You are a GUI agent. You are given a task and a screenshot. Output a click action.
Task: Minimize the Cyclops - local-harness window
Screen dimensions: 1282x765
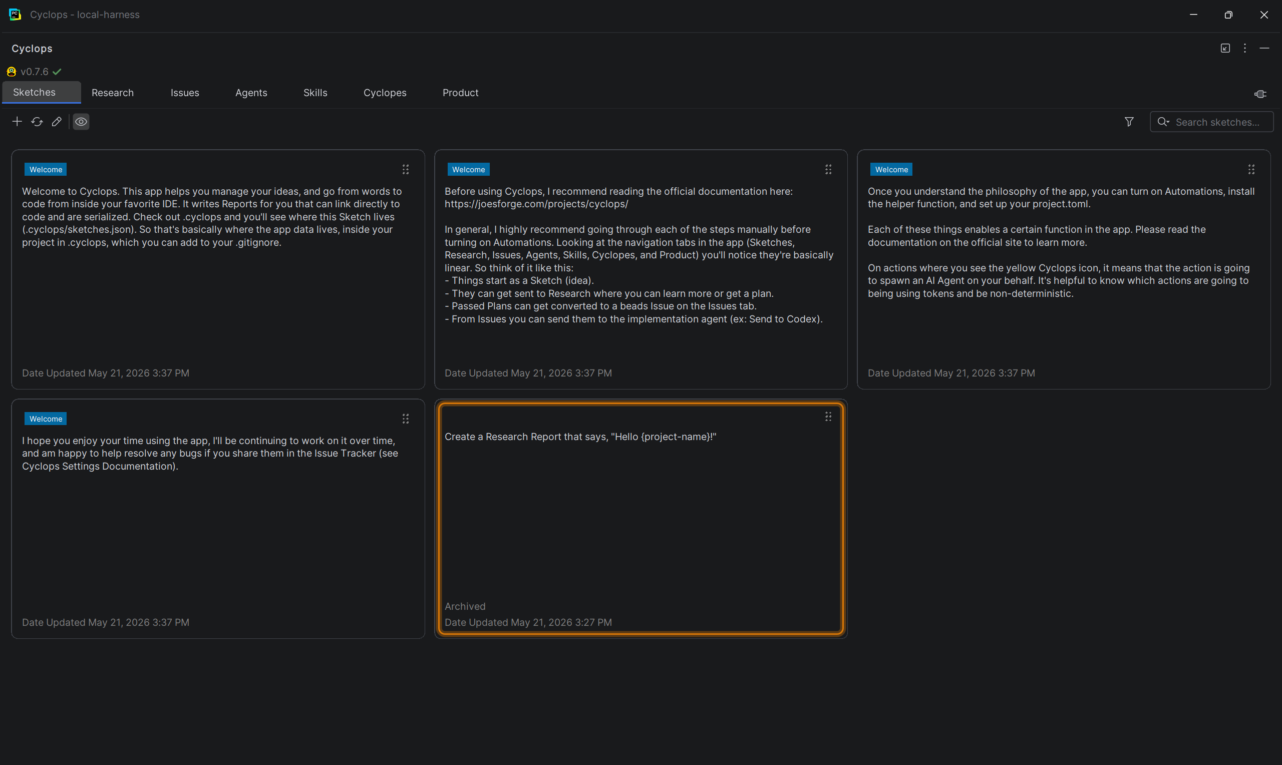pyautogui.click(x=1193, y=15)
